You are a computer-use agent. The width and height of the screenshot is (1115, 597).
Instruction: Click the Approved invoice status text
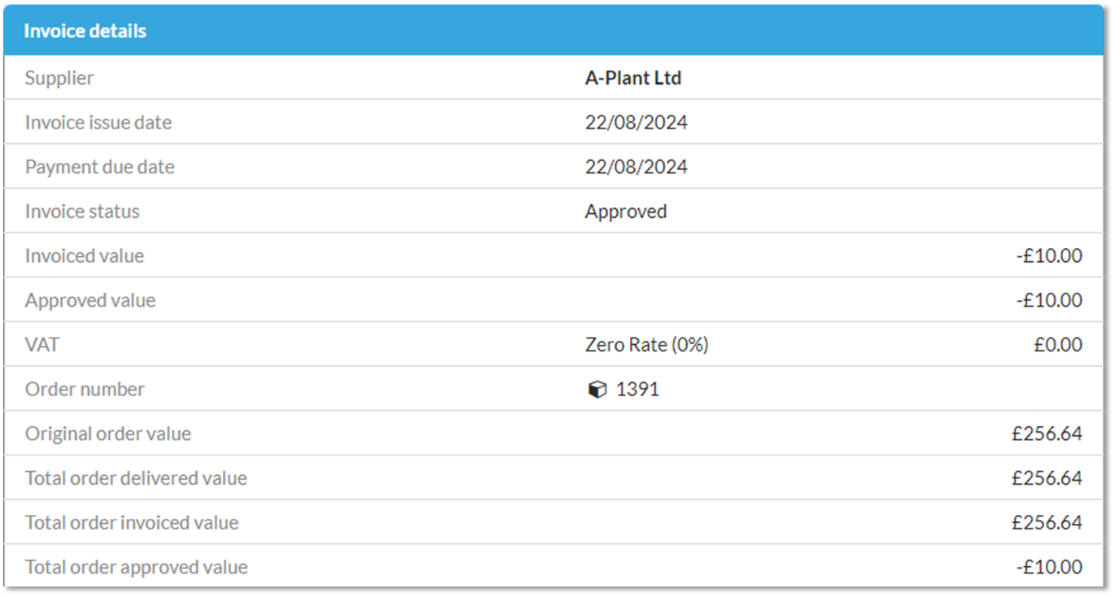point(625,211)
